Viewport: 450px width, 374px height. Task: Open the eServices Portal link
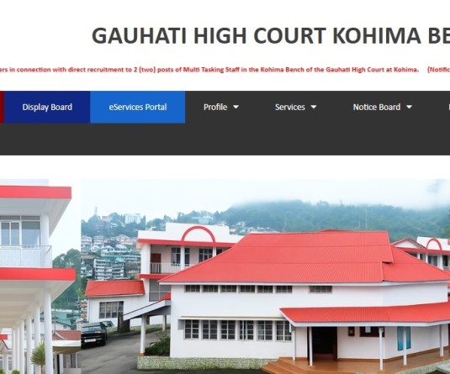(x=138, y=107)
